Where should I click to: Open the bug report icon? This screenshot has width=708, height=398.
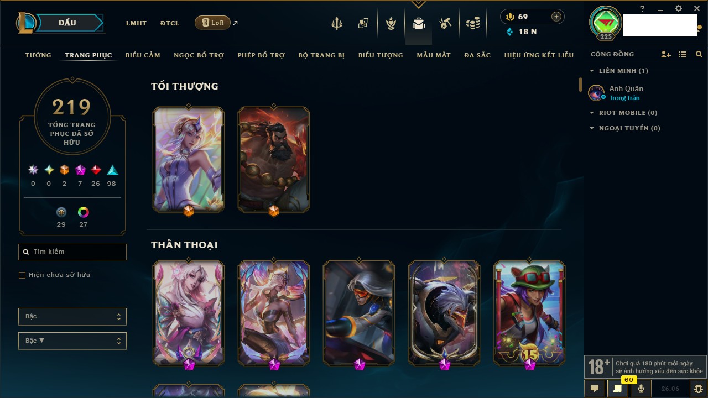(x=699, y=389)
